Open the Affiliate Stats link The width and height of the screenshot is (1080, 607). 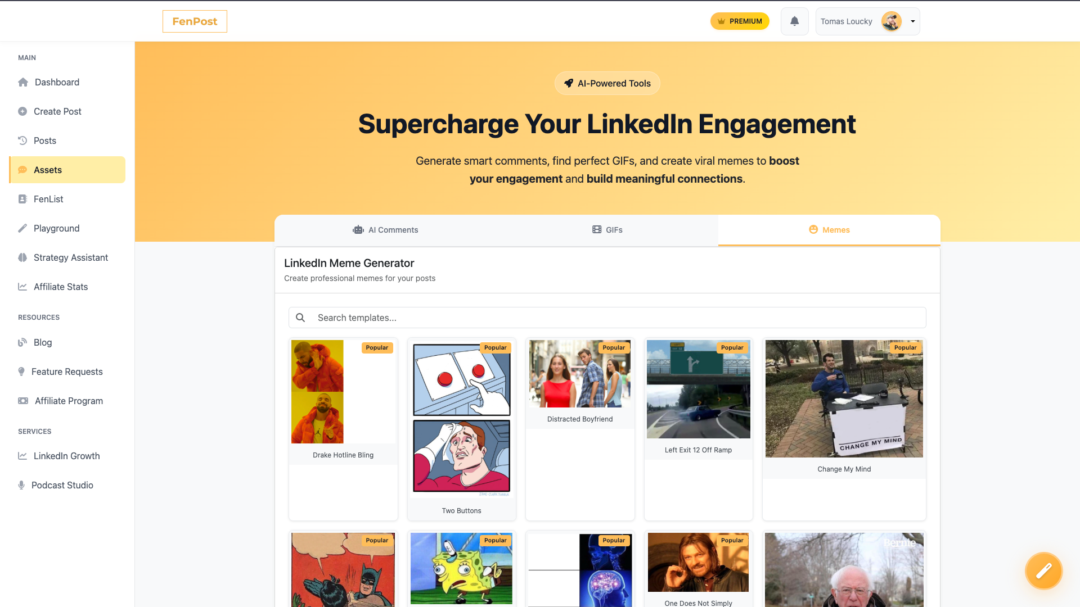(x=67, y=287)
